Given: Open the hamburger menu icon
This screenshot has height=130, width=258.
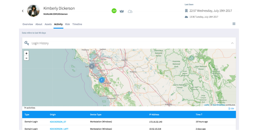Looking at the screenshot, I should (x=234, y=24).
